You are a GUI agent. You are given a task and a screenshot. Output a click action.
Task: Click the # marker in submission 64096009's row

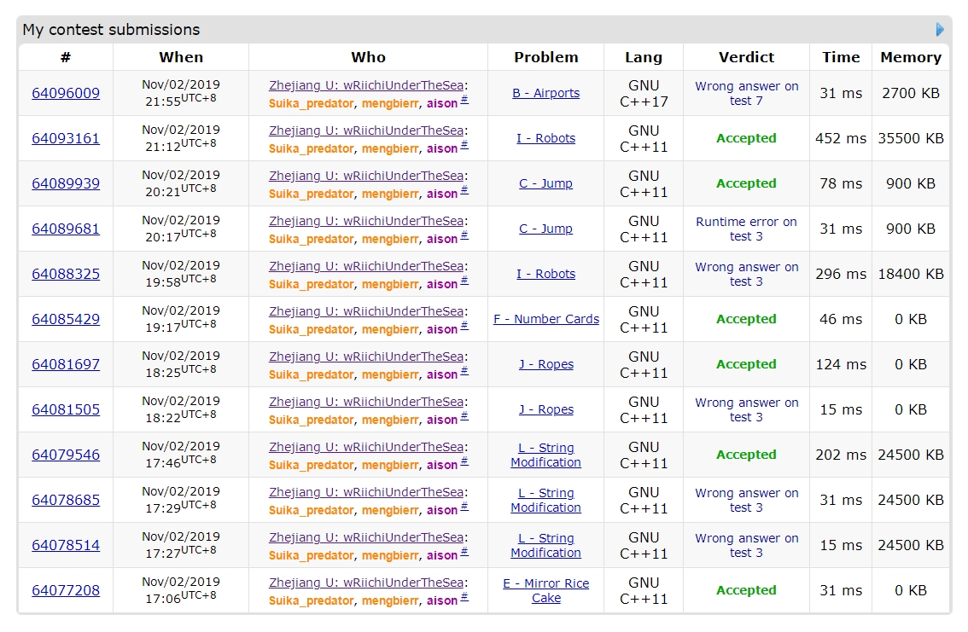tap(464, 101)
